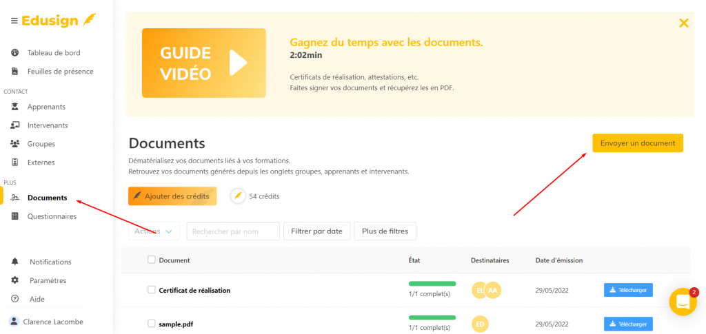The width and height of the screenshot is (706, 334).
Task: Click the Documents signature icon
Action: click(x=15, y=198)
